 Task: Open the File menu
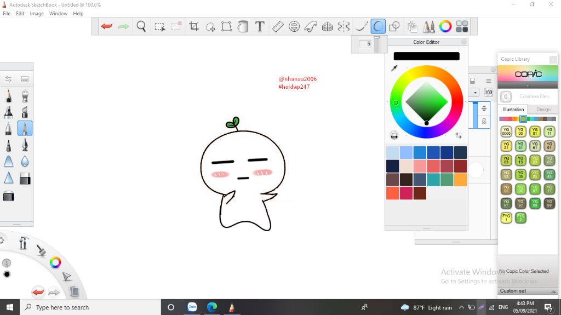[x=7, y=14]
